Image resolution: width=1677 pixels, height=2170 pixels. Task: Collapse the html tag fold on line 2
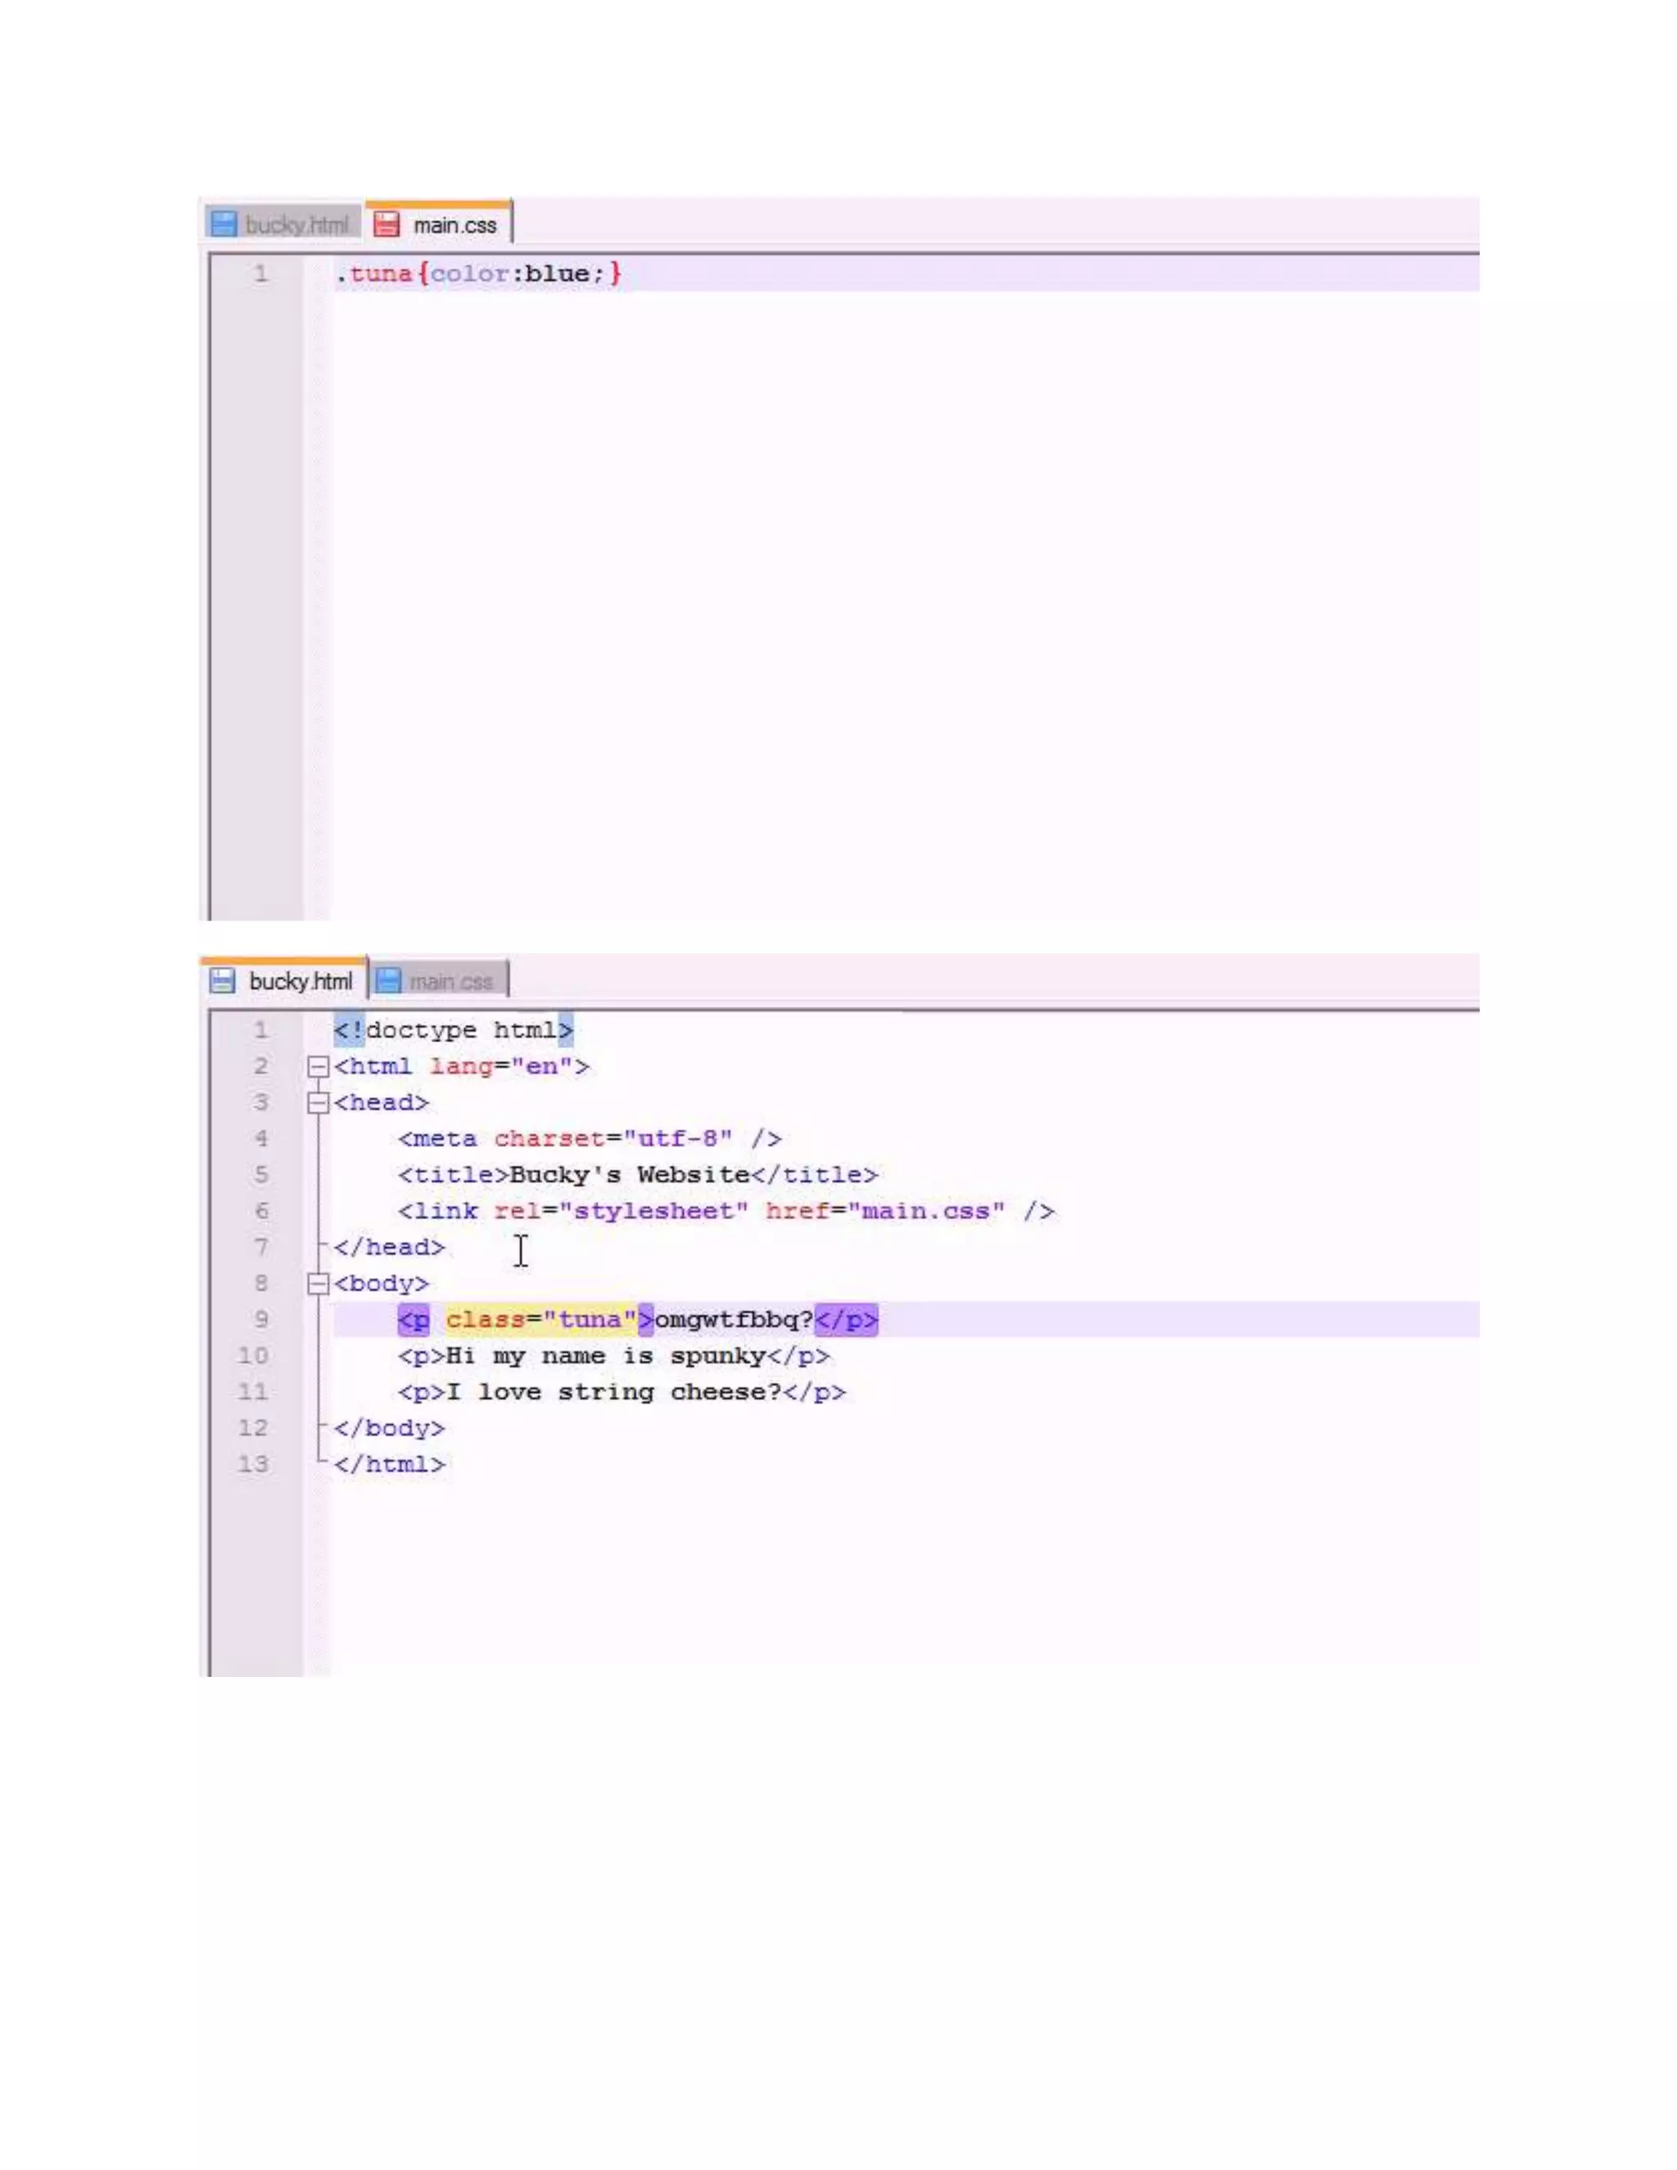pos(318,1067)
